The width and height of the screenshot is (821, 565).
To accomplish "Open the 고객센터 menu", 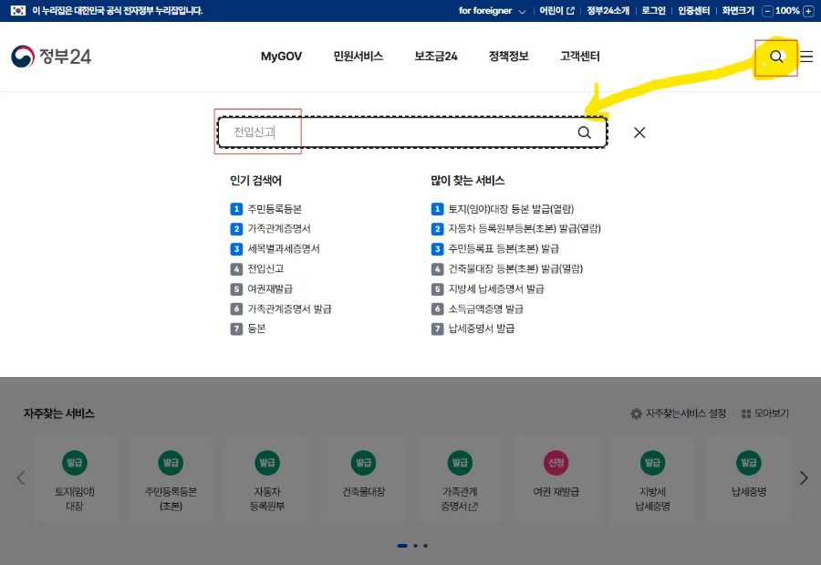I will [x=577, y=57].
